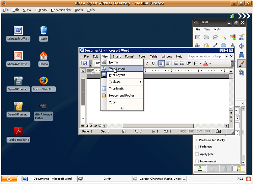Open Borders dropdown arrow
The image size is (253, 184).
(x=201, y=63)
